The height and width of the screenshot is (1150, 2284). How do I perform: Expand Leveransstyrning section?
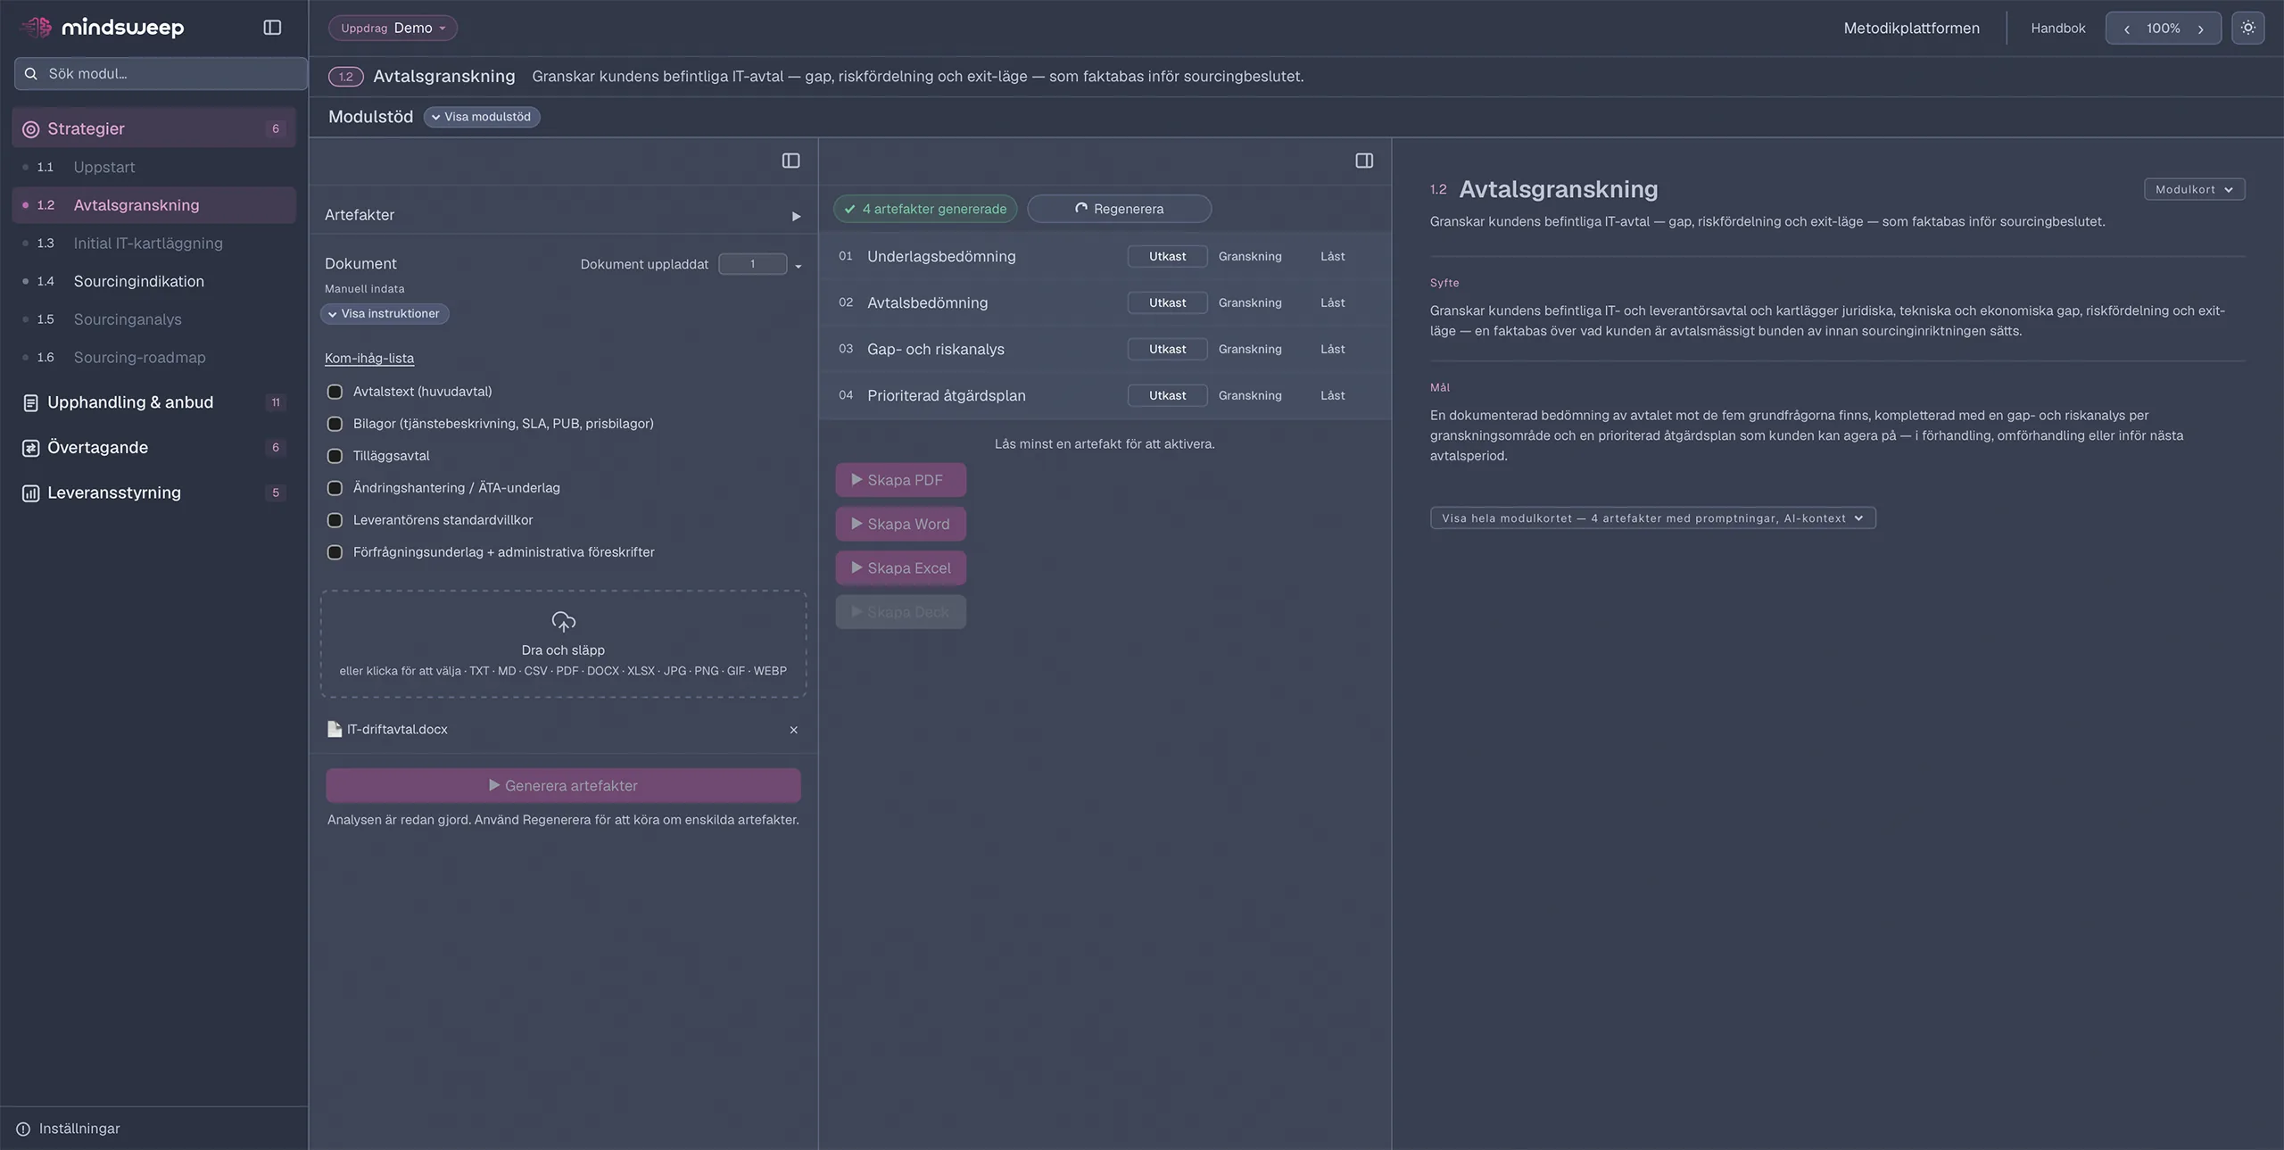(153, 492)
